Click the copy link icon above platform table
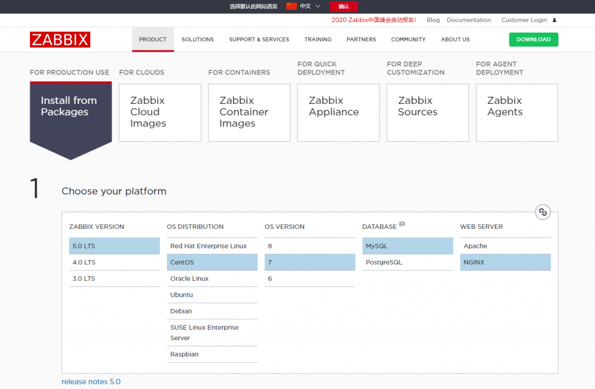Viewport: 595px width, 389px height. (543, 212)
